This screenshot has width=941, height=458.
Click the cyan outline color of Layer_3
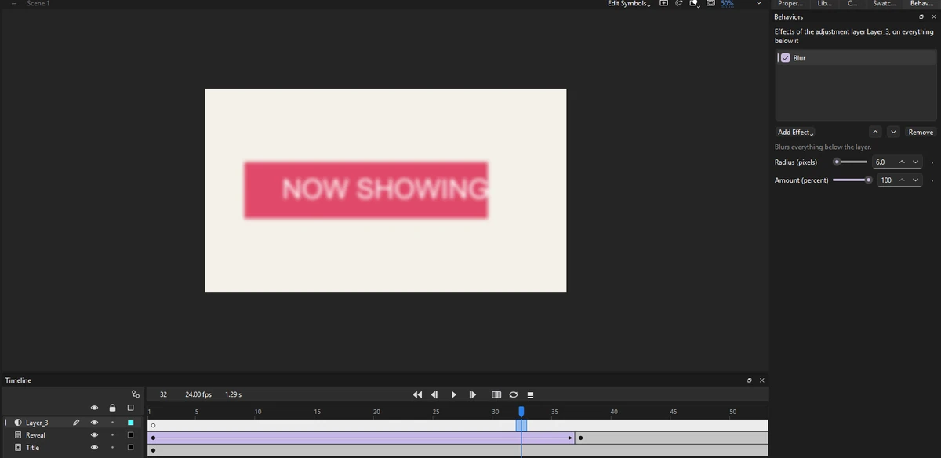131,423
